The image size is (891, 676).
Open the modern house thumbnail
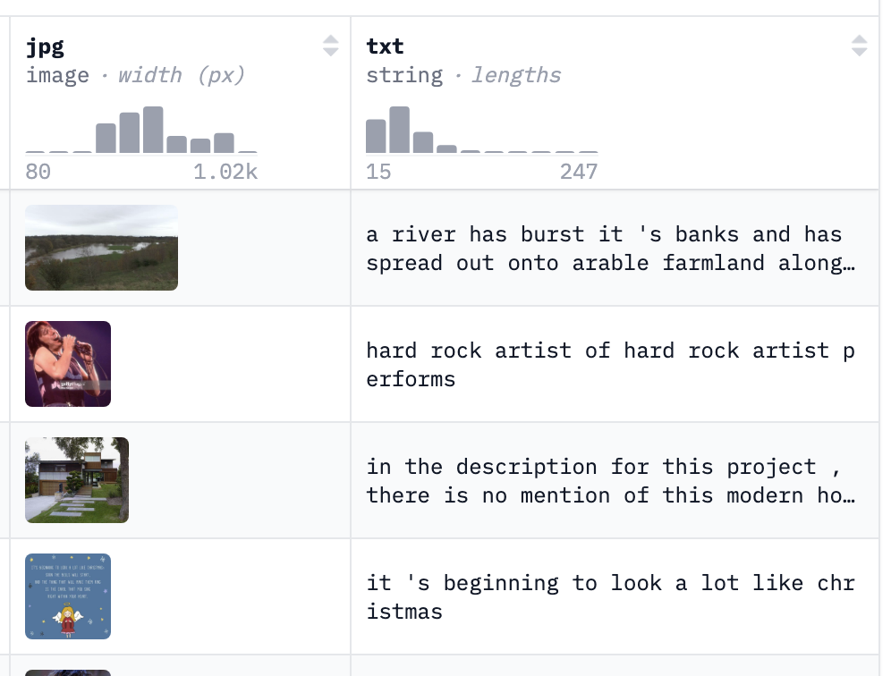point(77,480)
